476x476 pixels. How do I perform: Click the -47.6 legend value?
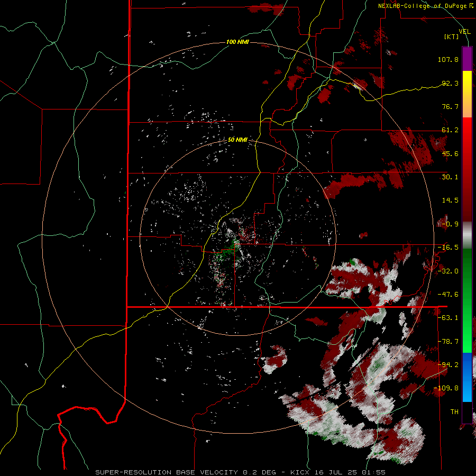(448, 295)
